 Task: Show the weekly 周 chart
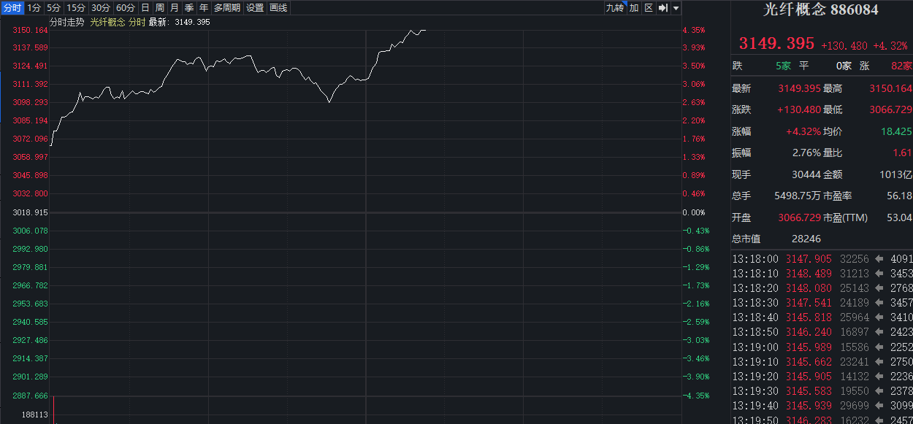[x=159, y=8]
